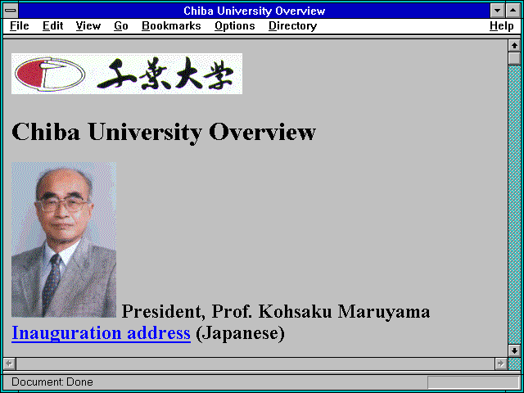Open the Directory menu
Screen dimensions: 524x393
point(293,25)
